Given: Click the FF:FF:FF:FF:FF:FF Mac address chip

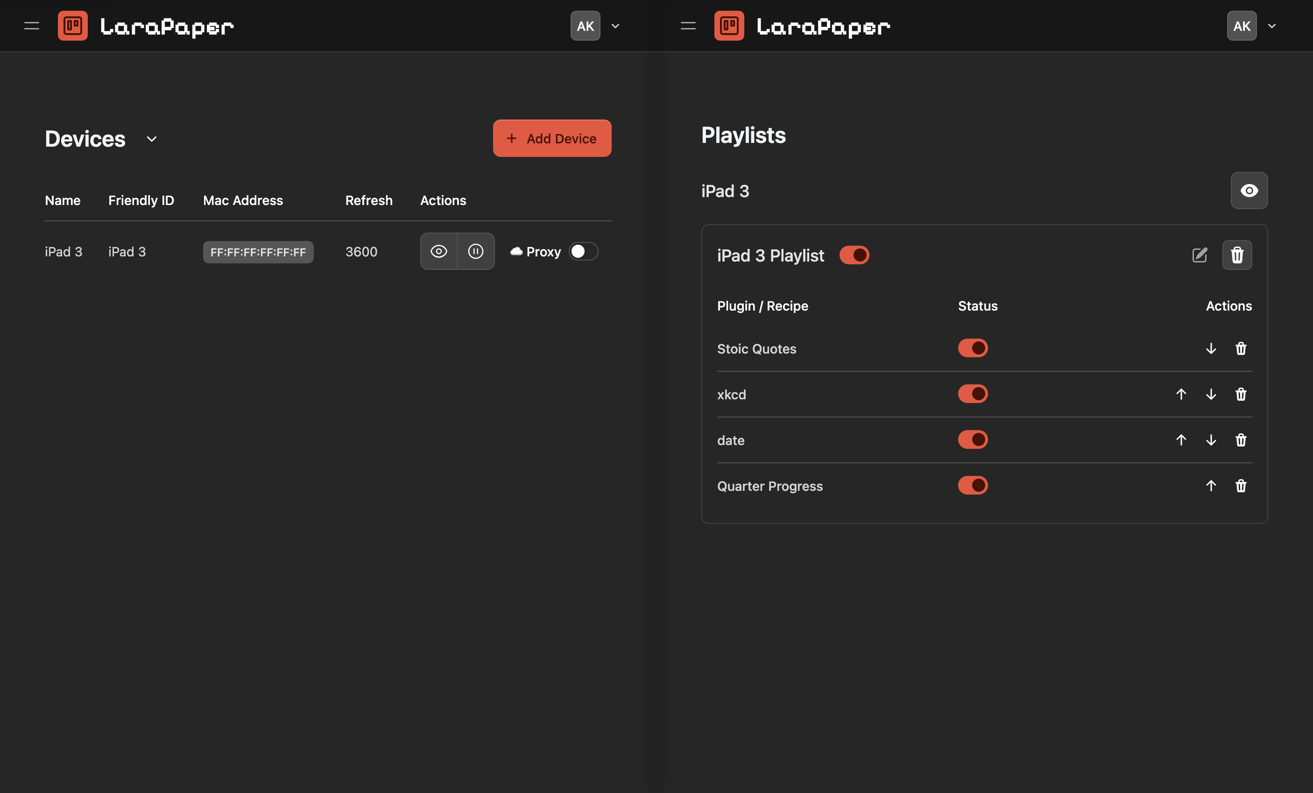Looking at the screenshot, I should [258, 253].
